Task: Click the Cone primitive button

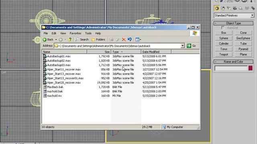Action: pos(243,33)
